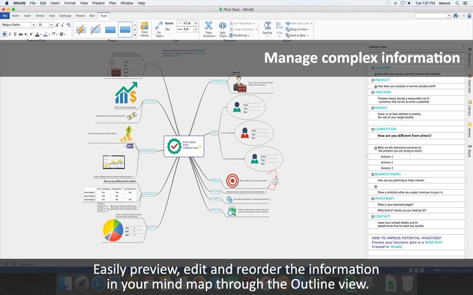Increase the font size with grow icon
473x295 pixels.
click(x=57, y=25)
